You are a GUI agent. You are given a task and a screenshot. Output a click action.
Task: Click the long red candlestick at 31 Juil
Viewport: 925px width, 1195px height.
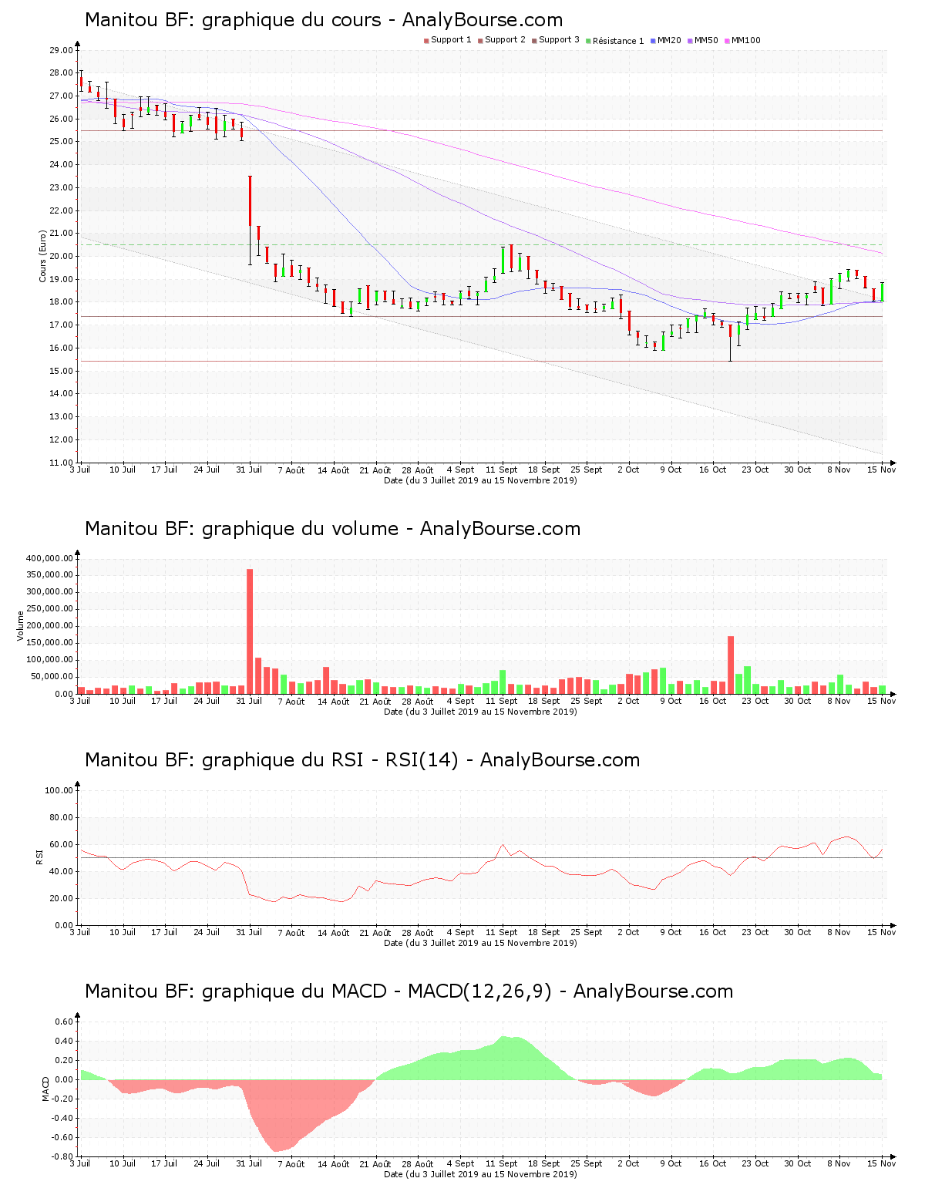tap(250, 201)
